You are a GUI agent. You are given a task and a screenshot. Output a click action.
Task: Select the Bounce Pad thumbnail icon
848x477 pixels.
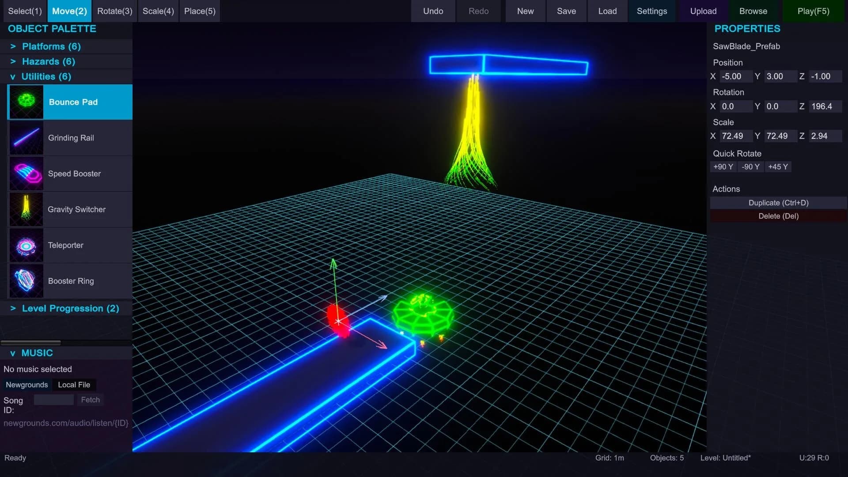pyautogui.click(x=26, y=102)
